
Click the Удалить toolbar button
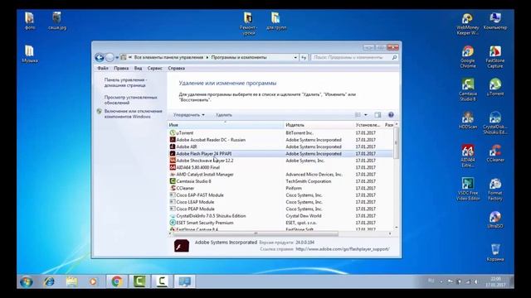coord(224,115)
